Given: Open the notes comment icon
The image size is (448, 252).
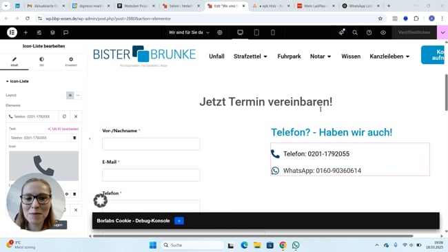Looking at the screenshot, I should pos(66,32).
